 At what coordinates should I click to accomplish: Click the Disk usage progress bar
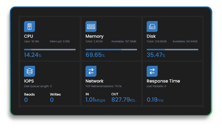click(173, 50)
